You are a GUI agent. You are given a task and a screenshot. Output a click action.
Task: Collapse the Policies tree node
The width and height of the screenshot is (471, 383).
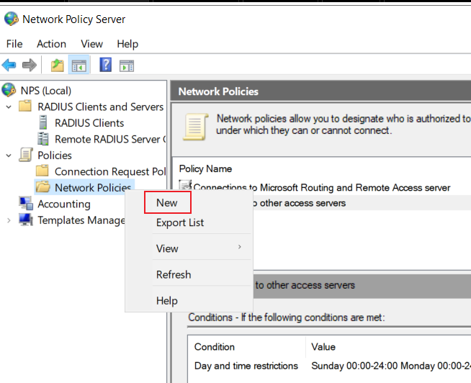pyautogui.click(x=9, y=156)
